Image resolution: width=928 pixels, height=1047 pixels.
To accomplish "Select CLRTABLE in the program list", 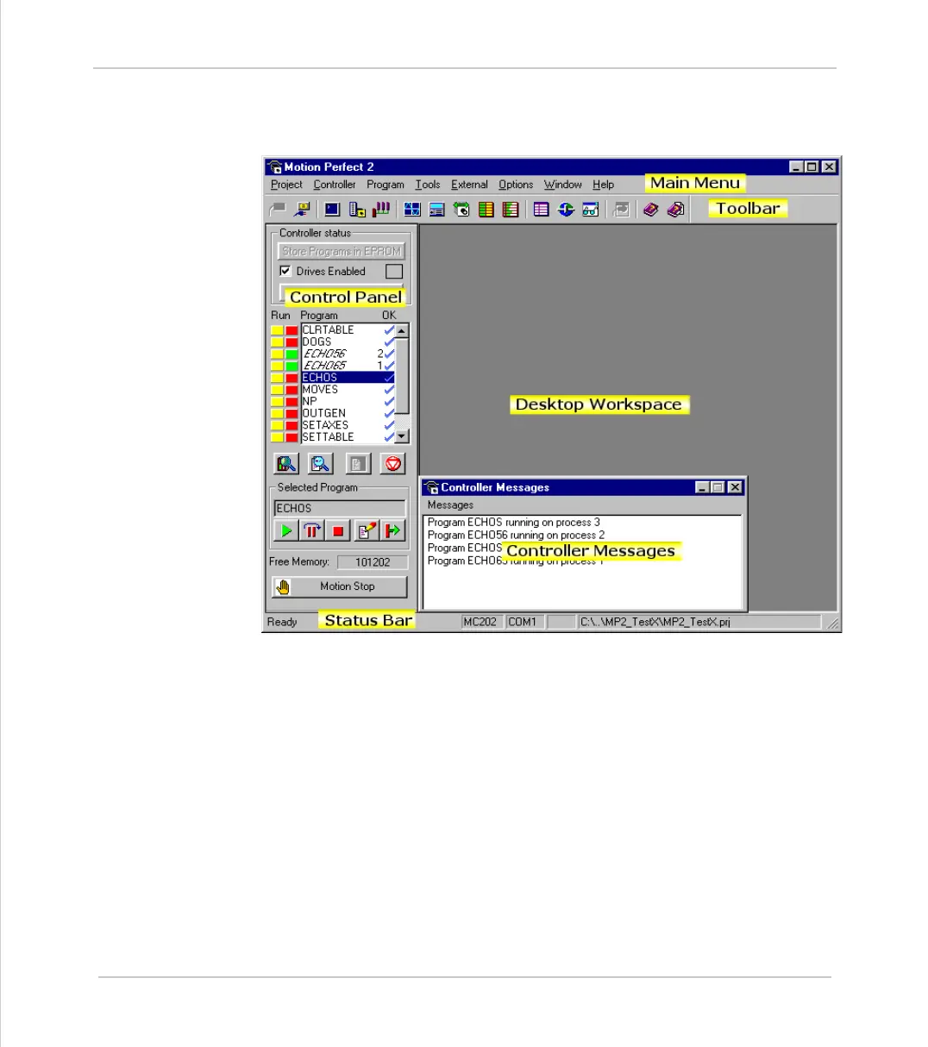I will point(348,330).
